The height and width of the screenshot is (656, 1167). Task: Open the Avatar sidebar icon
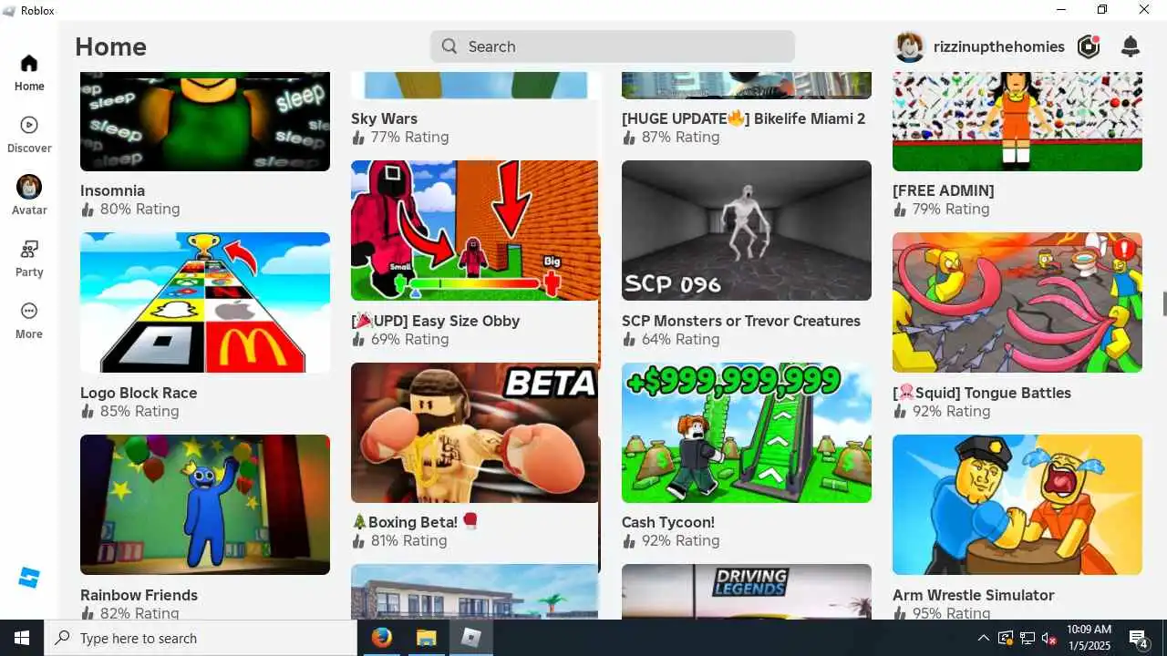pos(29,187)
